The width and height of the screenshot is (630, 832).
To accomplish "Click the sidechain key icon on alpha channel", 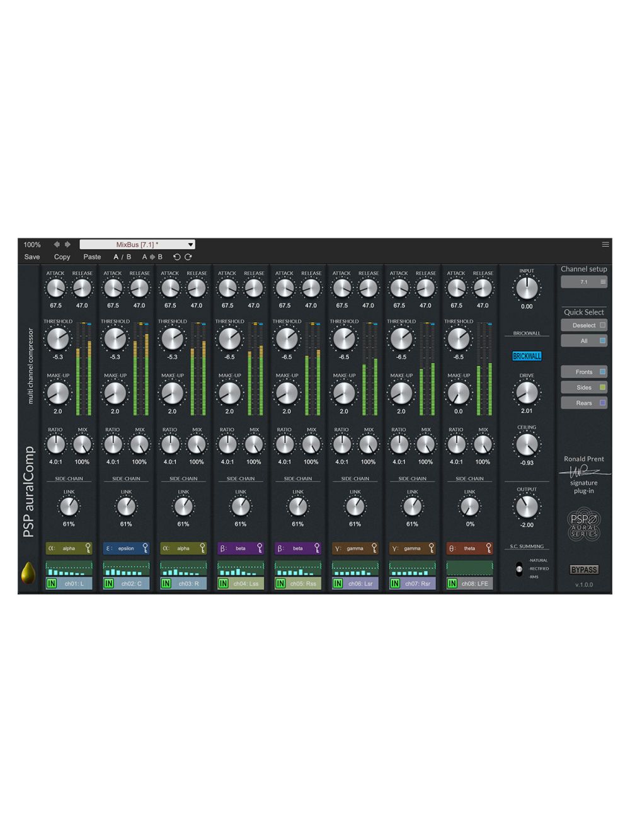I will [x=88, y=548].
